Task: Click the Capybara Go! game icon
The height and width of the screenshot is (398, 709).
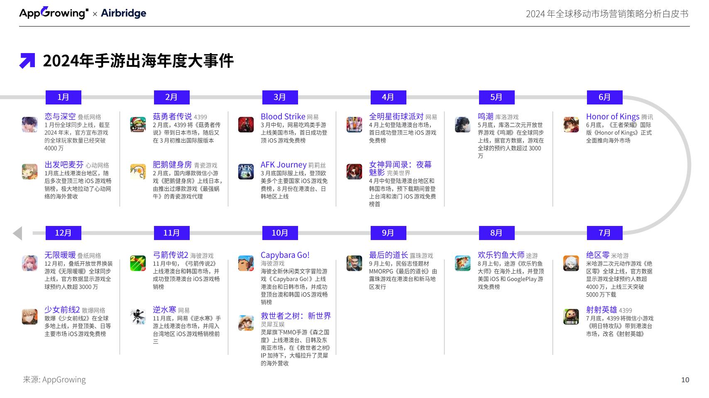Action: tap(246, 263)
